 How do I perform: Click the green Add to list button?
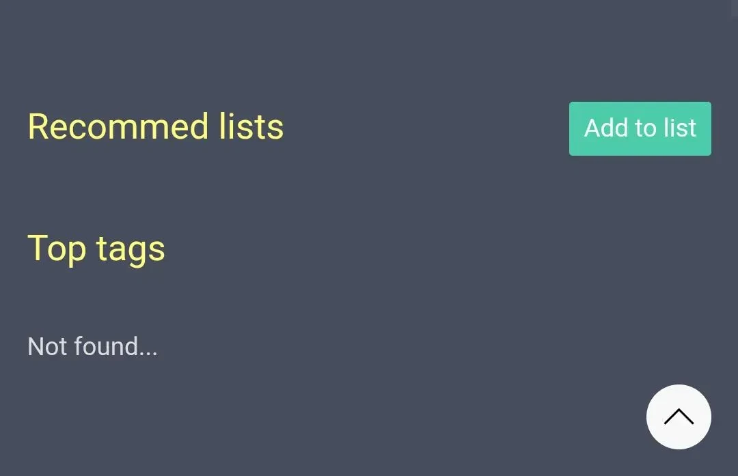click(640, 128)
